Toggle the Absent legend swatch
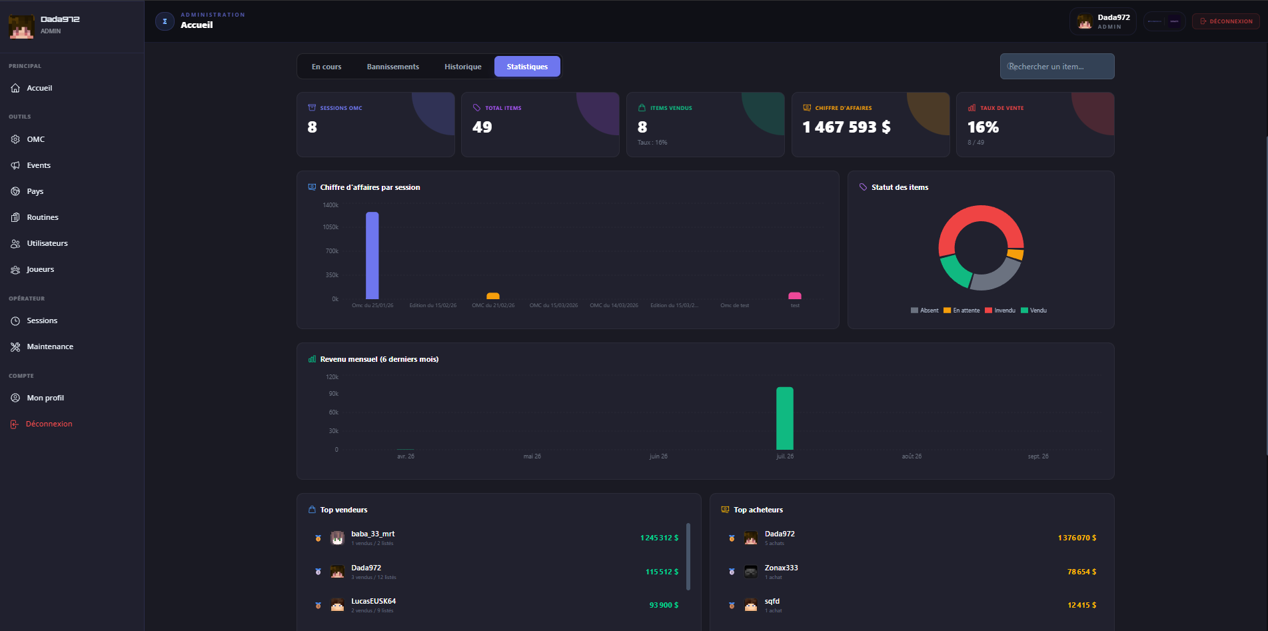1268x631 pixels. 914,311
